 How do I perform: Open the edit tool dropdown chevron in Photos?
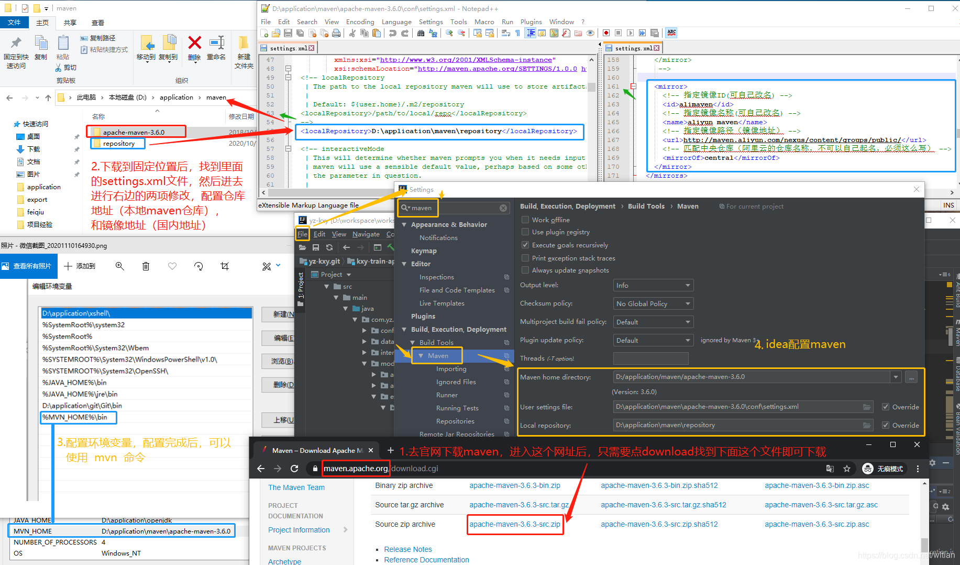pos(278,266)
